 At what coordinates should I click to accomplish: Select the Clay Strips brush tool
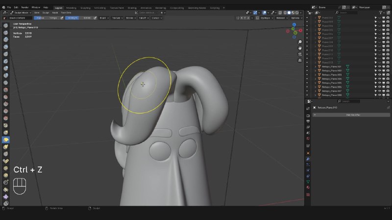tap(6, 47)
